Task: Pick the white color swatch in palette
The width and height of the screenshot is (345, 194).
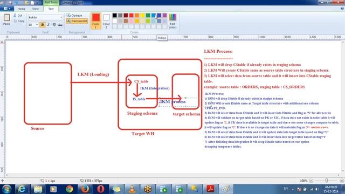Action: click(x=115, y=21)
